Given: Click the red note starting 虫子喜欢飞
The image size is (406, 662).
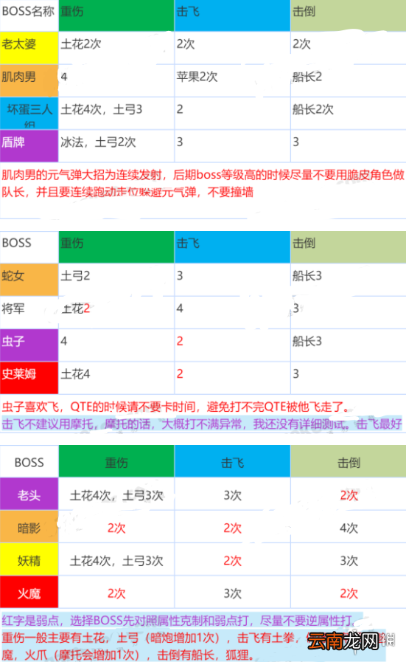Looking at the screenshot, I should coord(176,407).
